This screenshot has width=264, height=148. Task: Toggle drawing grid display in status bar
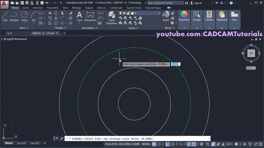click(x=154, y=144)
